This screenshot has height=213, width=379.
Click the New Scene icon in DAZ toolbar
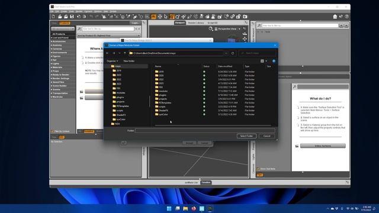point(53,17)
